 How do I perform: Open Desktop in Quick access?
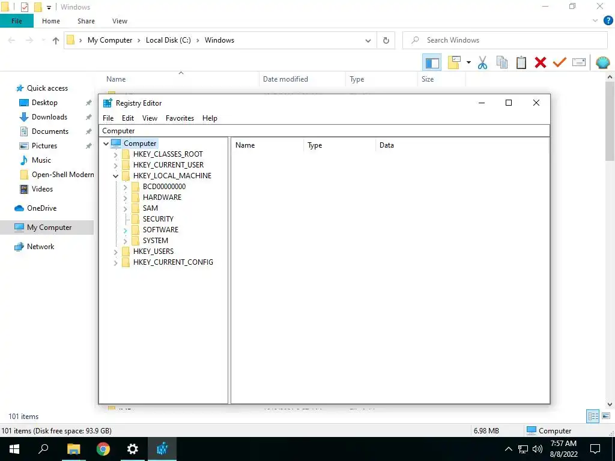pyautogui.click(x=44, y=103)
